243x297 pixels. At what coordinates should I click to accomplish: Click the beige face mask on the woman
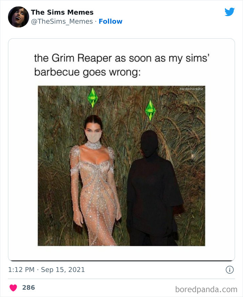[93, 137]
